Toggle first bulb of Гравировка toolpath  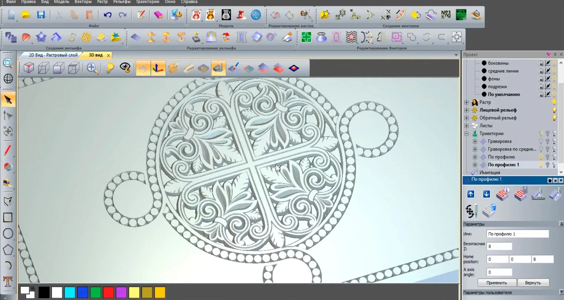pos(541,141)
